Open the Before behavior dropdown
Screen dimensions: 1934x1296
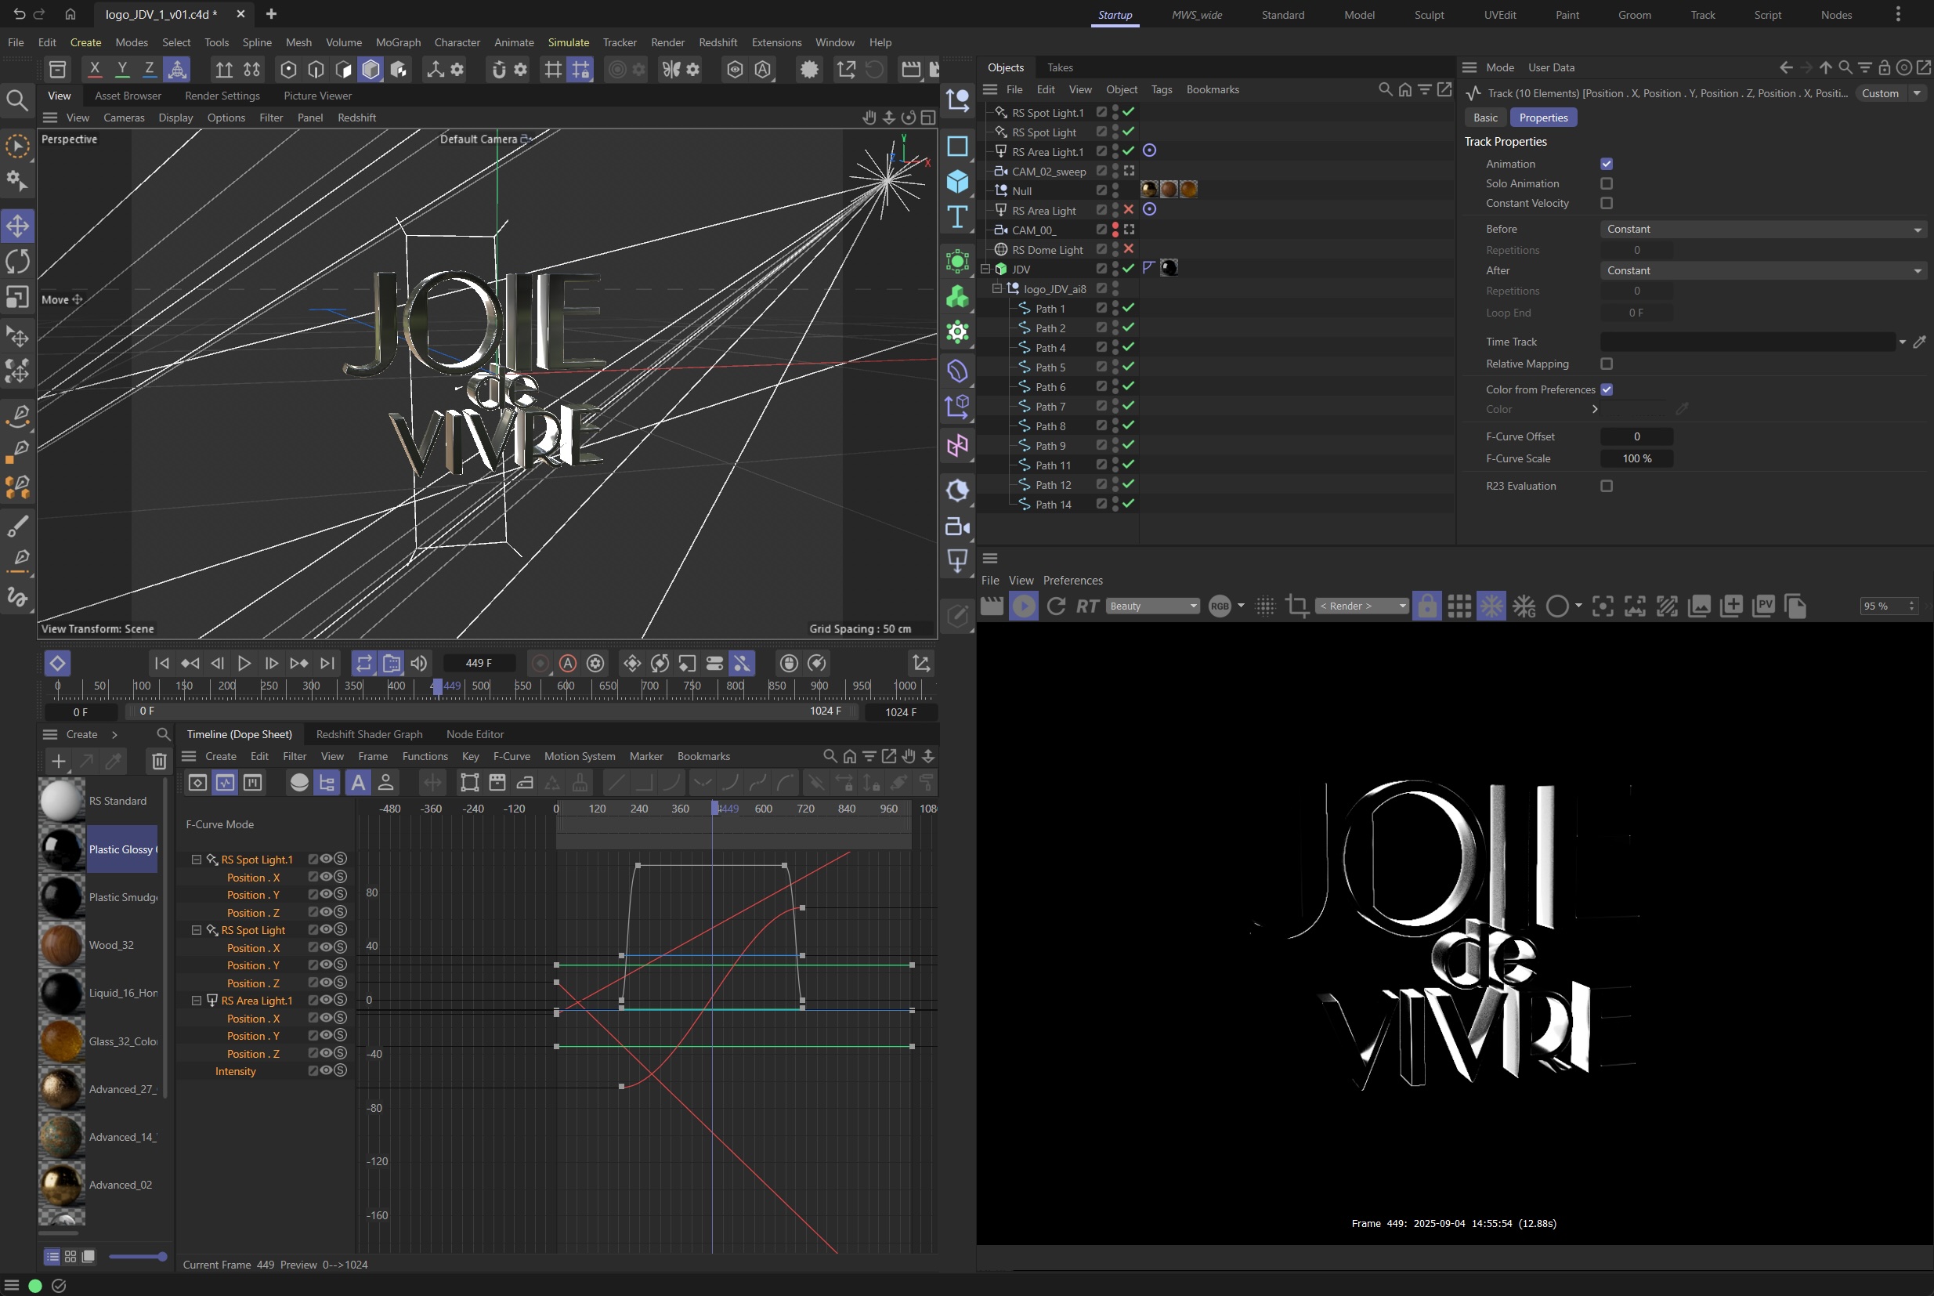coord(1762,229)
